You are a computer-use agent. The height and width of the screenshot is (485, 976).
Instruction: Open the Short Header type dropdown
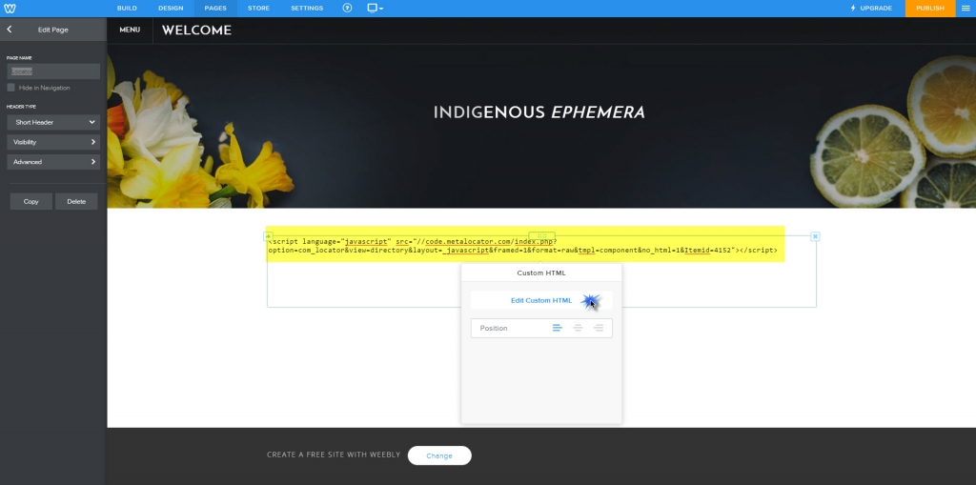(x=53, y=122)
